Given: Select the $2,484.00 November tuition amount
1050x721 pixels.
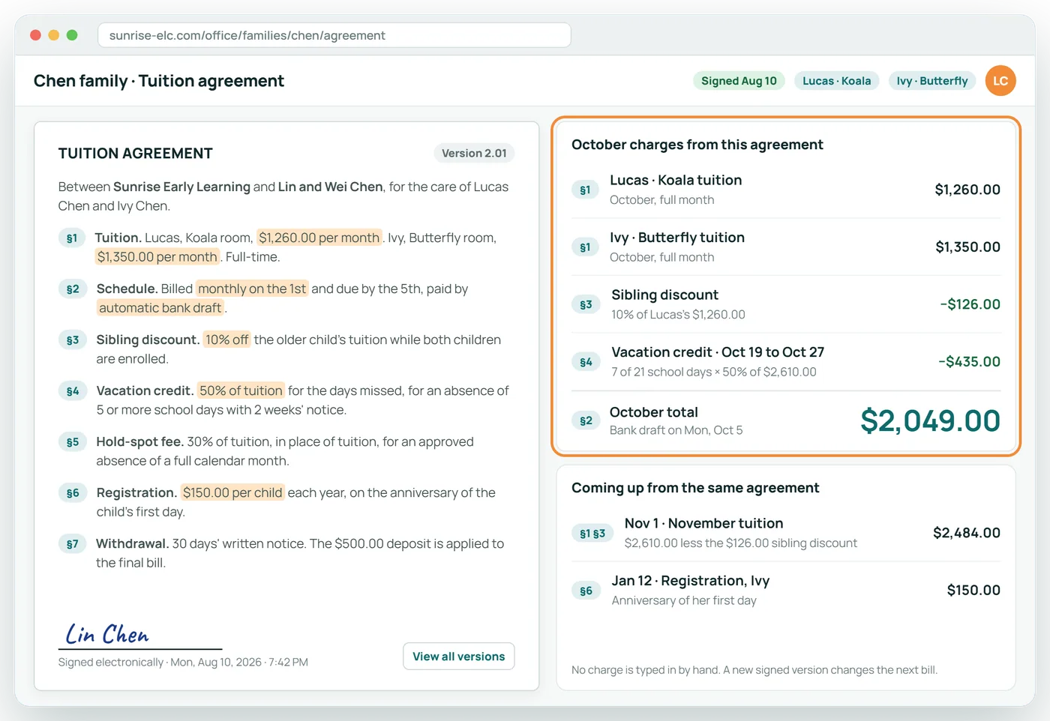Looking at the screenshot, I should (x=967, y=534).
